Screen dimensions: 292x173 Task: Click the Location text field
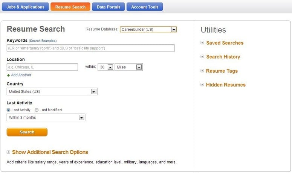pos(42,67)
